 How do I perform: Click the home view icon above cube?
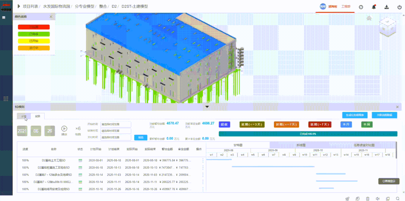(x=369, y=18)
